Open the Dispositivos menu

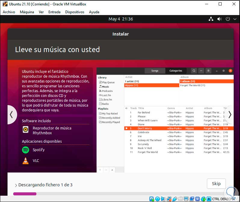point(75,12)
